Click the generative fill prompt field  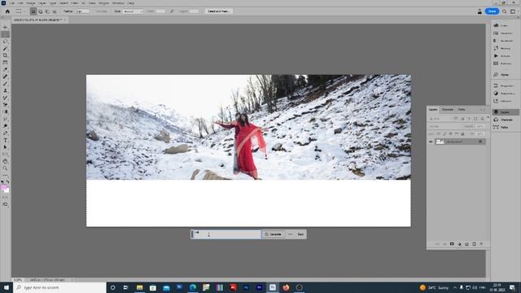(x=227, y=234)
